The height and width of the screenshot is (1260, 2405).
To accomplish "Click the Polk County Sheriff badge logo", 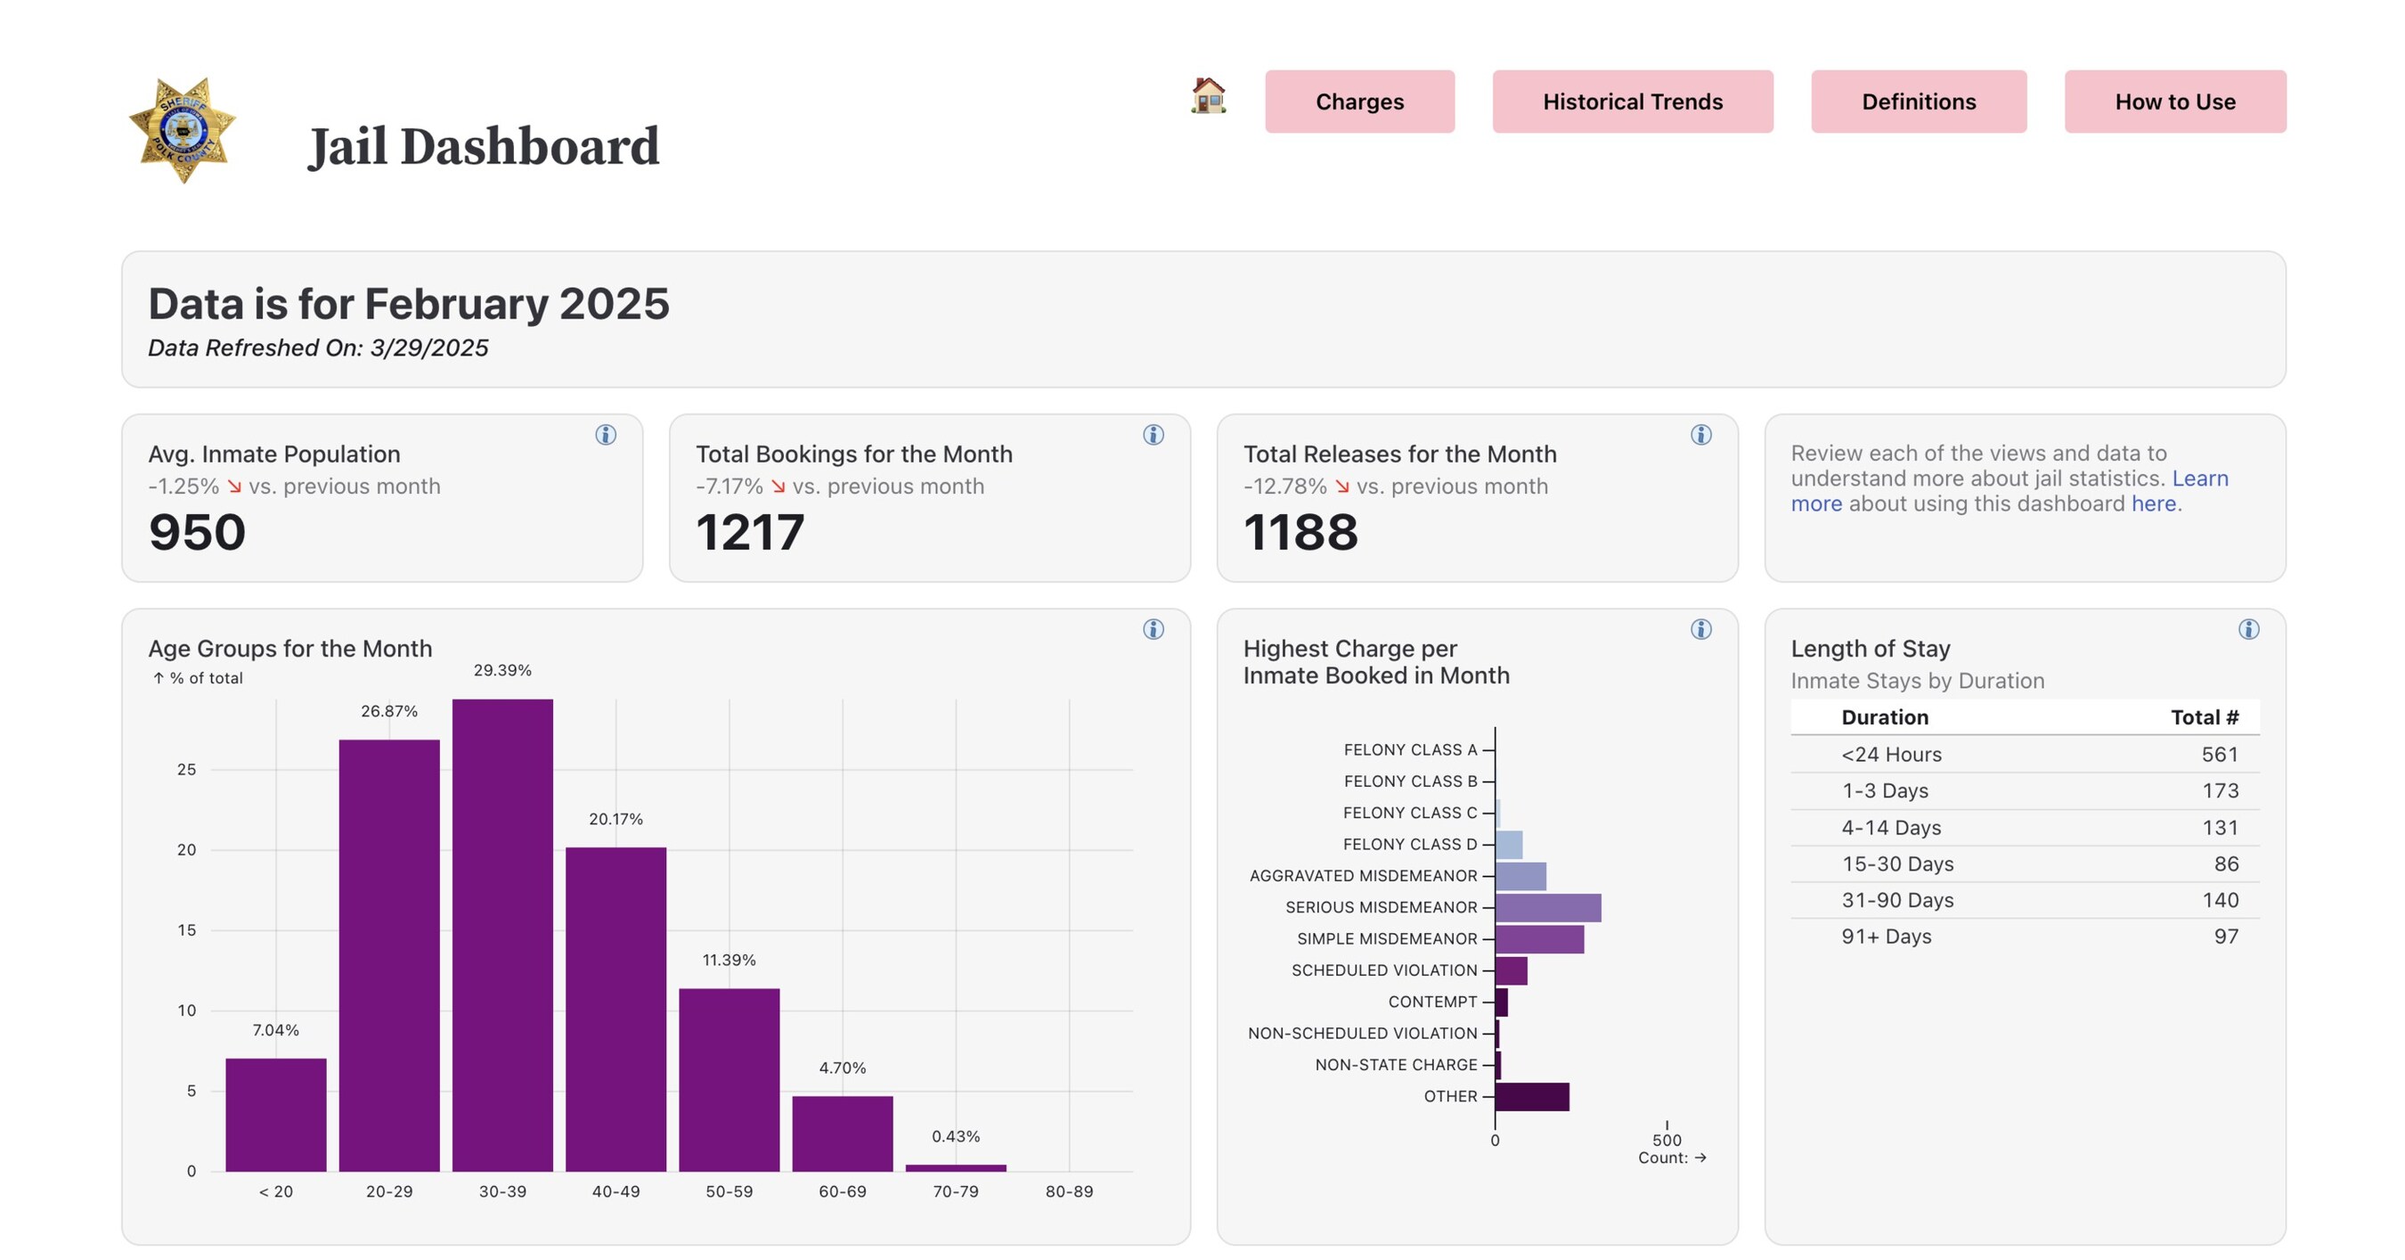I will (x=183, y=128).
